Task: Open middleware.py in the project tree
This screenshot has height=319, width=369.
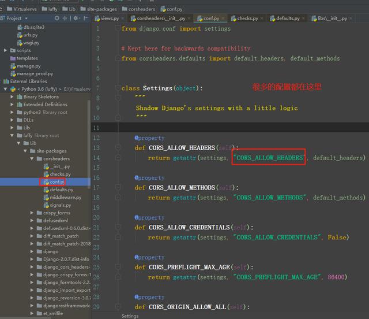Action: coord(62,197)
